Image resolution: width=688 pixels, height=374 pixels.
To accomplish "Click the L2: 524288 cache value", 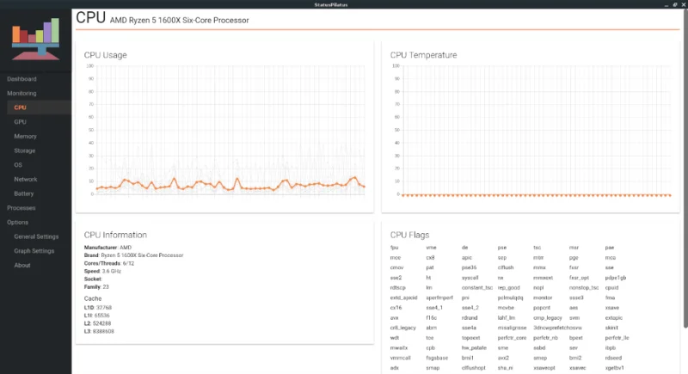I will (97, 323).
